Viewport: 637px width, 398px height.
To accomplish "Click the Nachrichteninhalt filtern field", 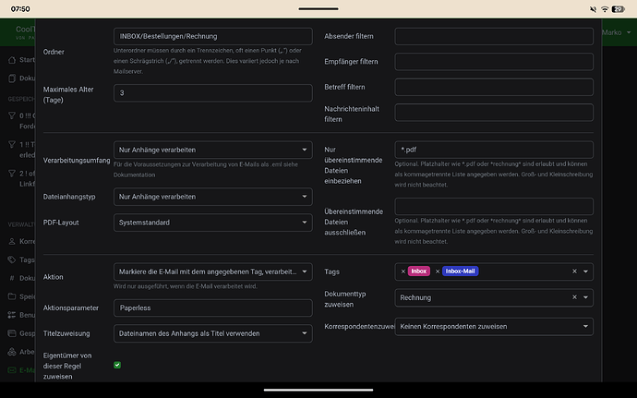I will coord(494,113).
